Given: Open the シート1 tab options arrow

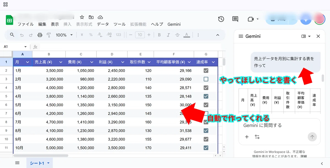Looking at the screenshot, I should coord(48,163).
